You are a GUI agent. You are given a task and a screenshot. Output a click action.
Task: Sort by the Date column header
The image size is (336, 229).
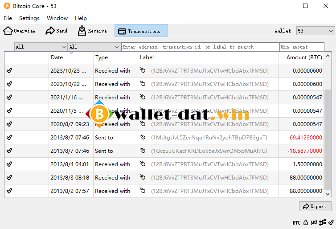pos(71,57)
